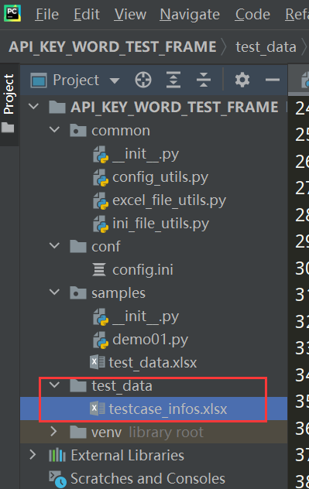
Task: Click the Project view window icon
Action: click(x=39, y=80)
